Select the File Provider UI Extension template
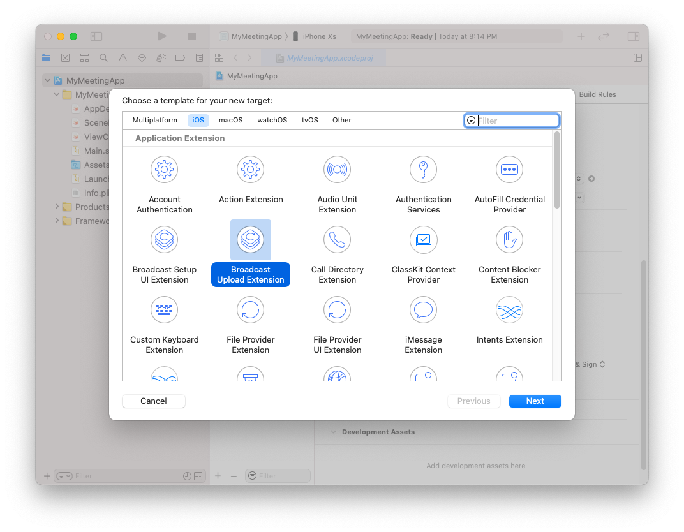684x532 pixels. tap(337, 325)
